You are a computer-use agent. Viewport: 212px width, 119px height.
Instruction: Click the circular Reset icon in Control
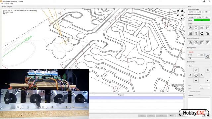point(202,33)
